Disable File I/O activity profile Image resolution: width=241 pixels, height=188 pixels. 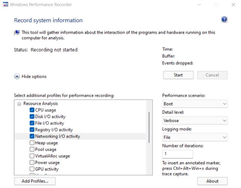click(32, 123)
